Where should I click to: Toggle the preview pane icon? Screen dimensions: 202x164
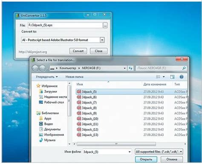pyautogui.click(x=172, y=77)
